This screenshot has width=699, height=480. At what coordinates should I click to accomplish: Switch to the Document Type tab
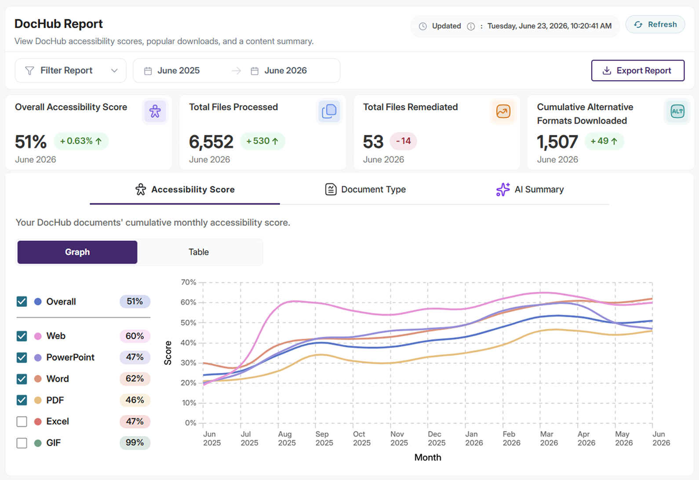(x=365, y=189)
